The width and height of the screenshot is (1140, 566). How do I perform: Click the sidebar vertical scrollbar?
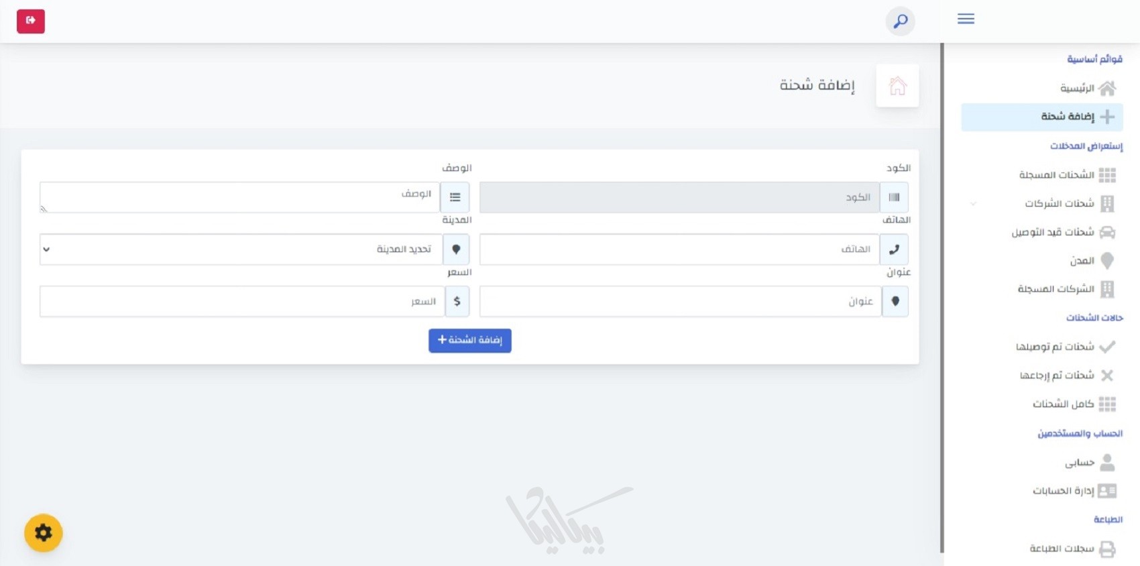(x=942, y=295)
